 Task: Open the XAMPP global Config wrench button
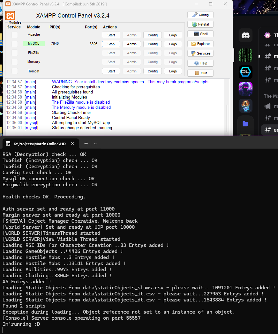(200, 15)
